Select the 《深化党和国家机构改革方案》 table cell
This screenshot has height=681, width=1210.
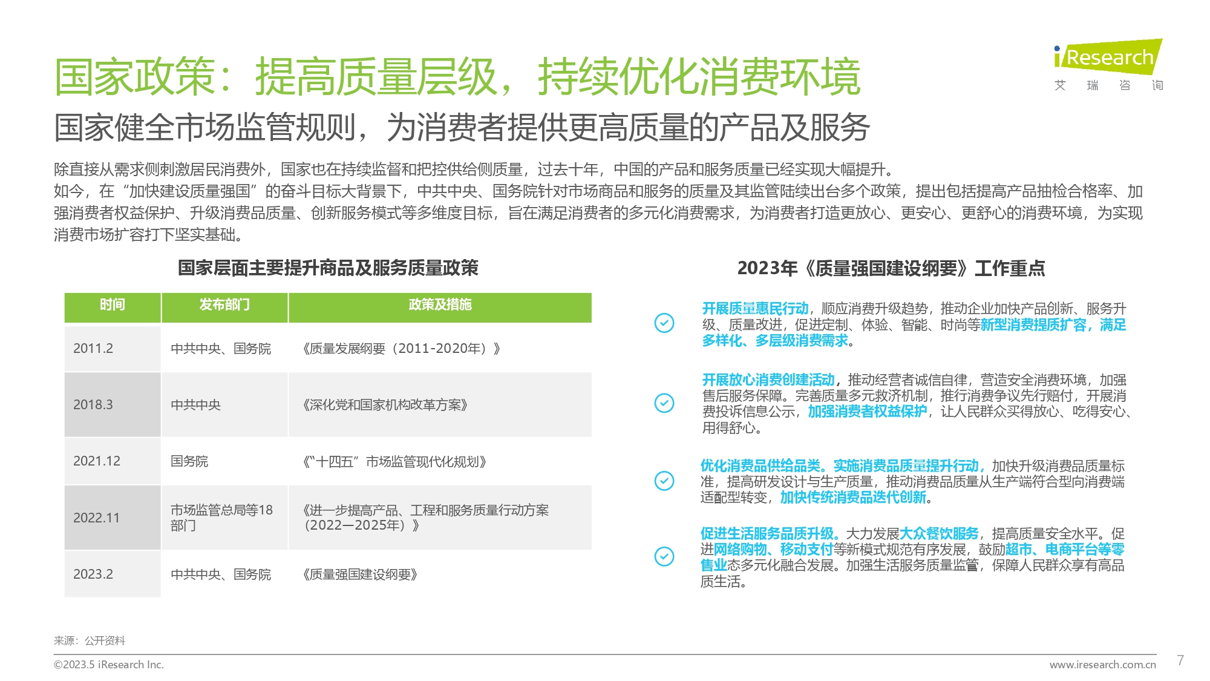click(x=385, y=405)
